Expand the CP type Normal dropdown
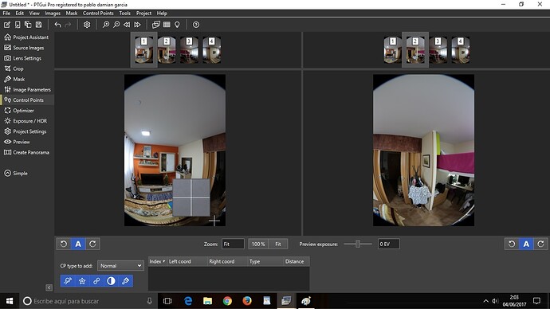550x309 pixels. click(120, 266)
